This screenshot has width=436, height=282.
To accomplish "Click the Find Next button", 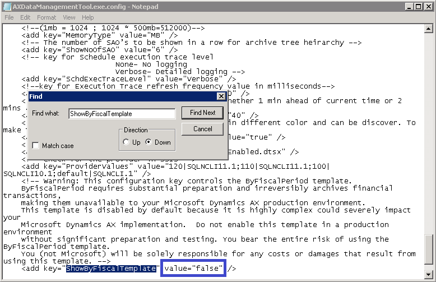I will [202, 113].
